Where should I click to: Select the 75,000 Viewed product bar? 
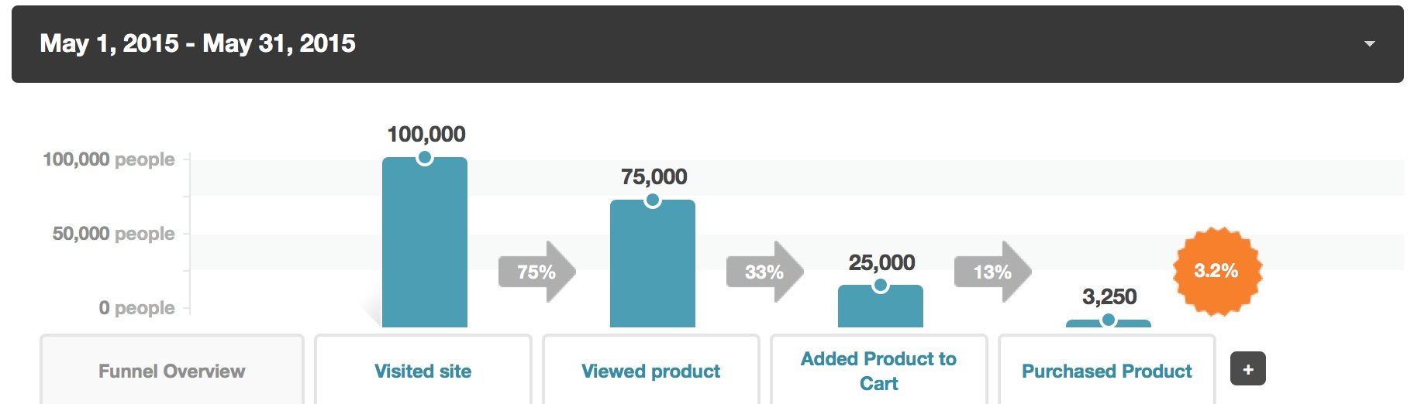[653, 263]
